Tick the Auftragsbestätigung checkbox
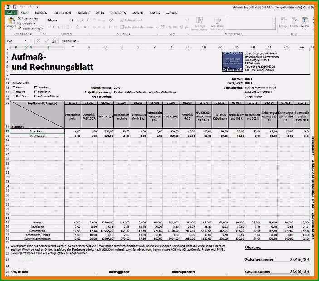Viewport: 319px width, 281px height. click(x=35, y=96)
